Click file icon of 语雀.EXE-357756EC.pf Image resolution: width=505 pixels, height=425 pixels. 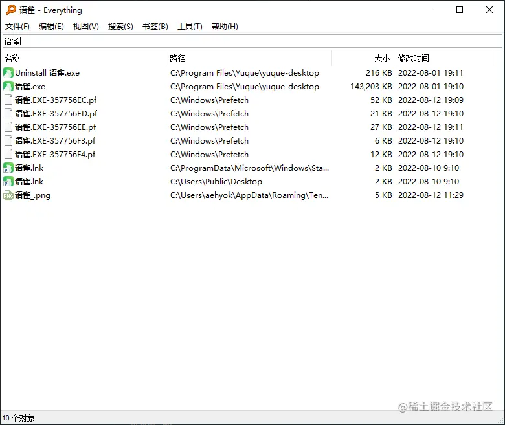pos(8,100)
